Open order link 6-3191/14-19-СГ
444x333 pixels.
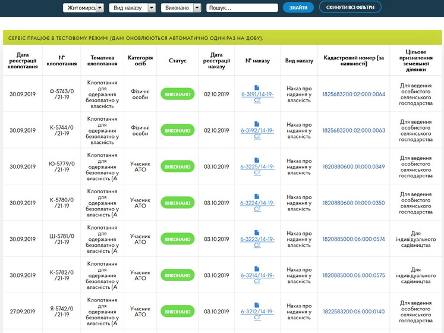257,97
